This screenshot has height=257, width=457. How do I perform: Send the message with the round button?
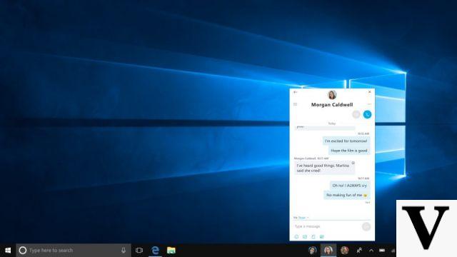[x=366, y=226]
